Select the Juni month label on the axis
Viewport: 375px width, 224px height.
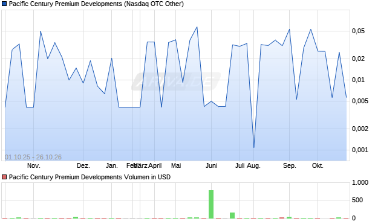[212, 165]
